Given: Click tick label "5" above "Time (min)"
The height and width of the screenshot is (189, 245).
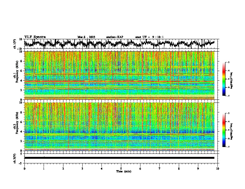Looking at the screenshot, I should pos(121,169).
